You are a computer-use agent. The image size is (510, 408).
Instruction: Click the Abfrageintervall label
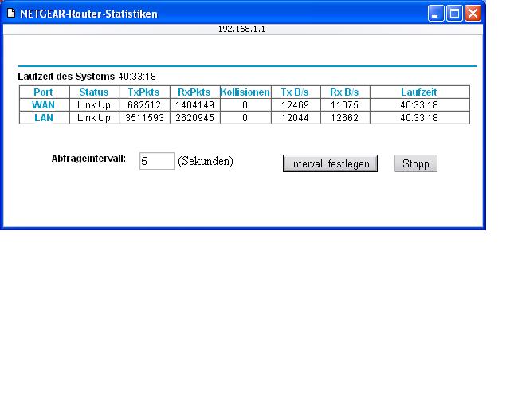[x=88, y=159]
